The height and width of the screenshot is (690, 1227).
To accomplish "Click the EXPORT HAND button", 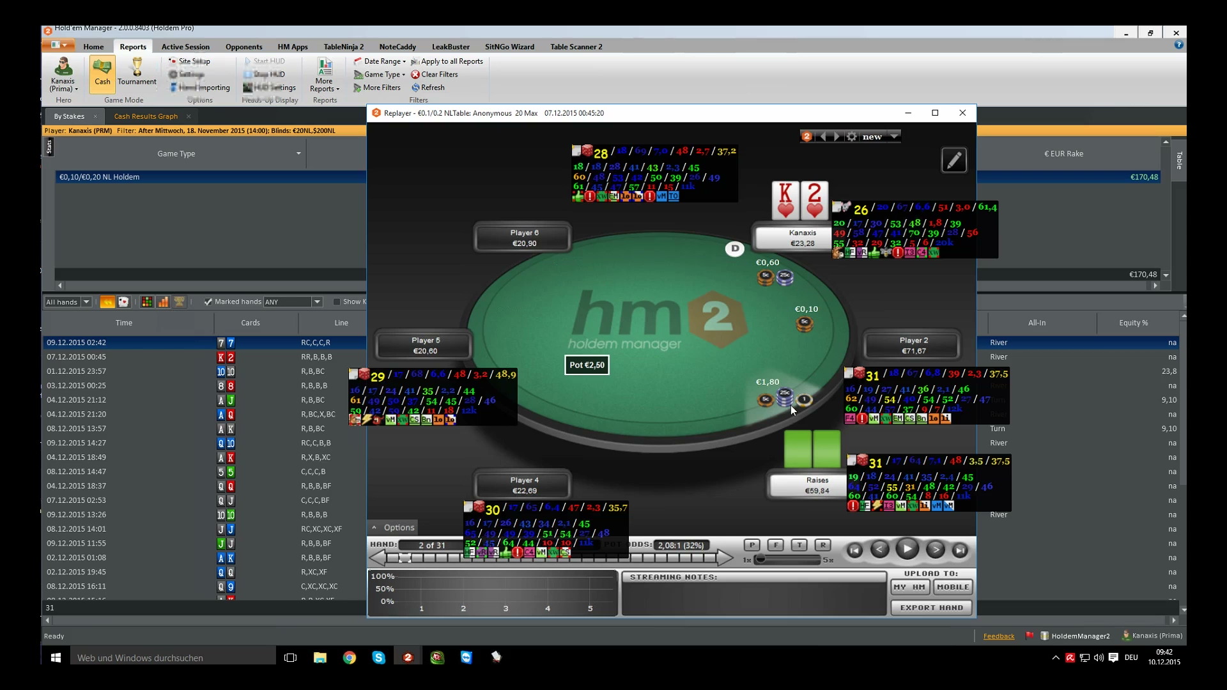I will (x=932, y=608).
